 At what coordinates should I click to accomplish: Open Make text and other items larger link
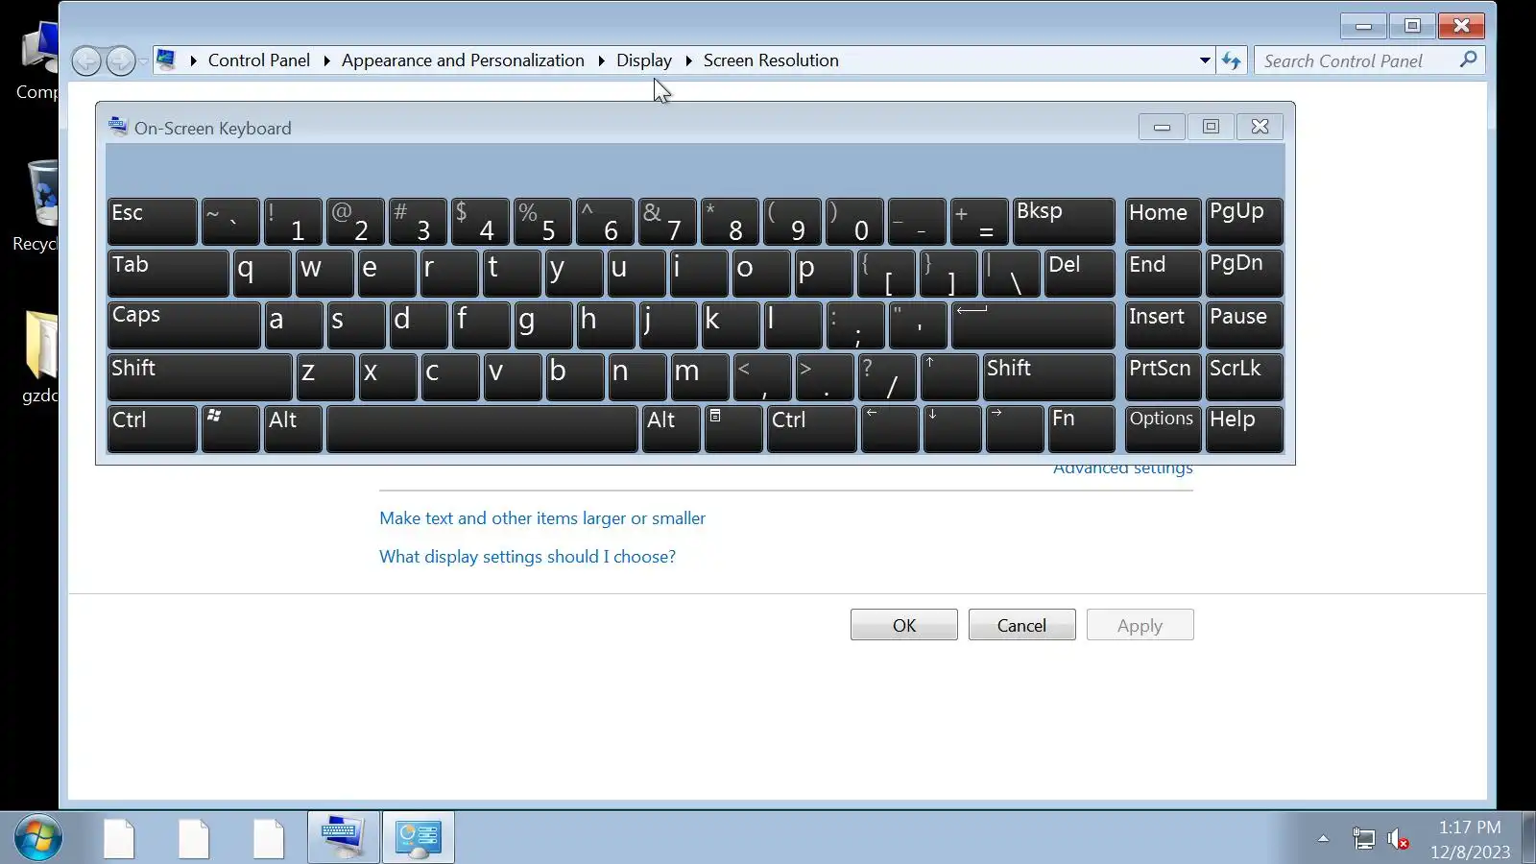542,518
